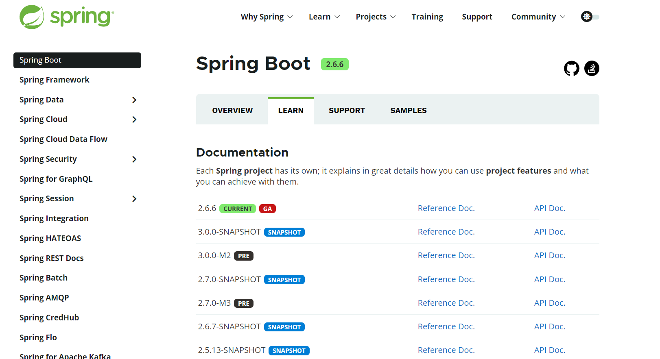Open API Doc. for 2.6.7-SNAPSHOT
660x359 pixels.
(550, 326)
